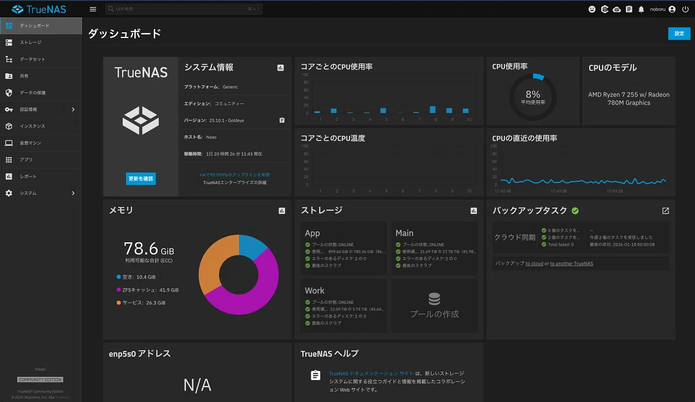Click the データの保護 shield icon
695x402 pixels.
[x=9, y=92]
